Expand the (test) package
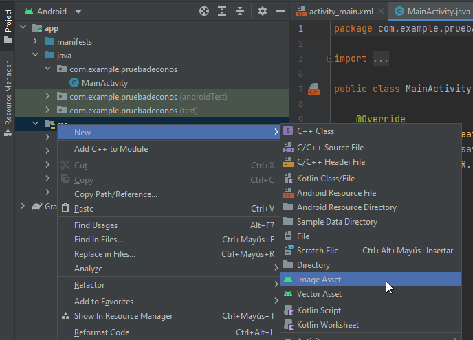Viewport: 473px width, 340px height. coord(47,110)
